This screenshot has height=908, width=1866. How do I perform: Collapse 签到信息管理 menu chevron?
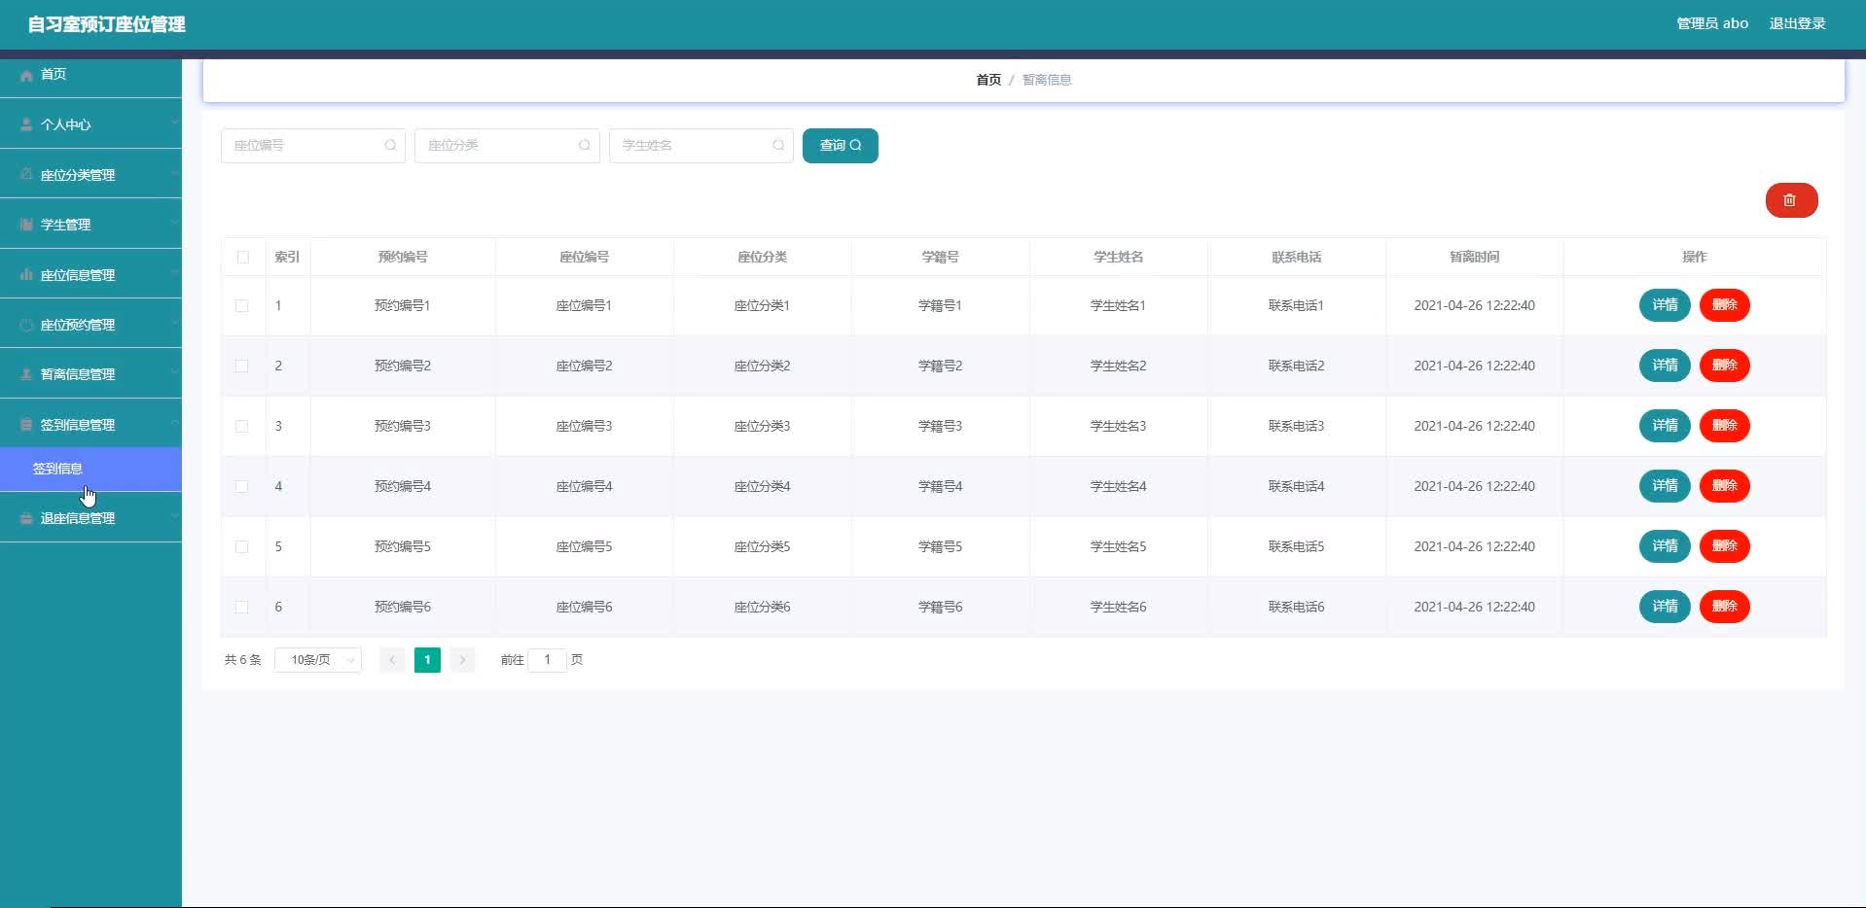click(x=174, y=424)
